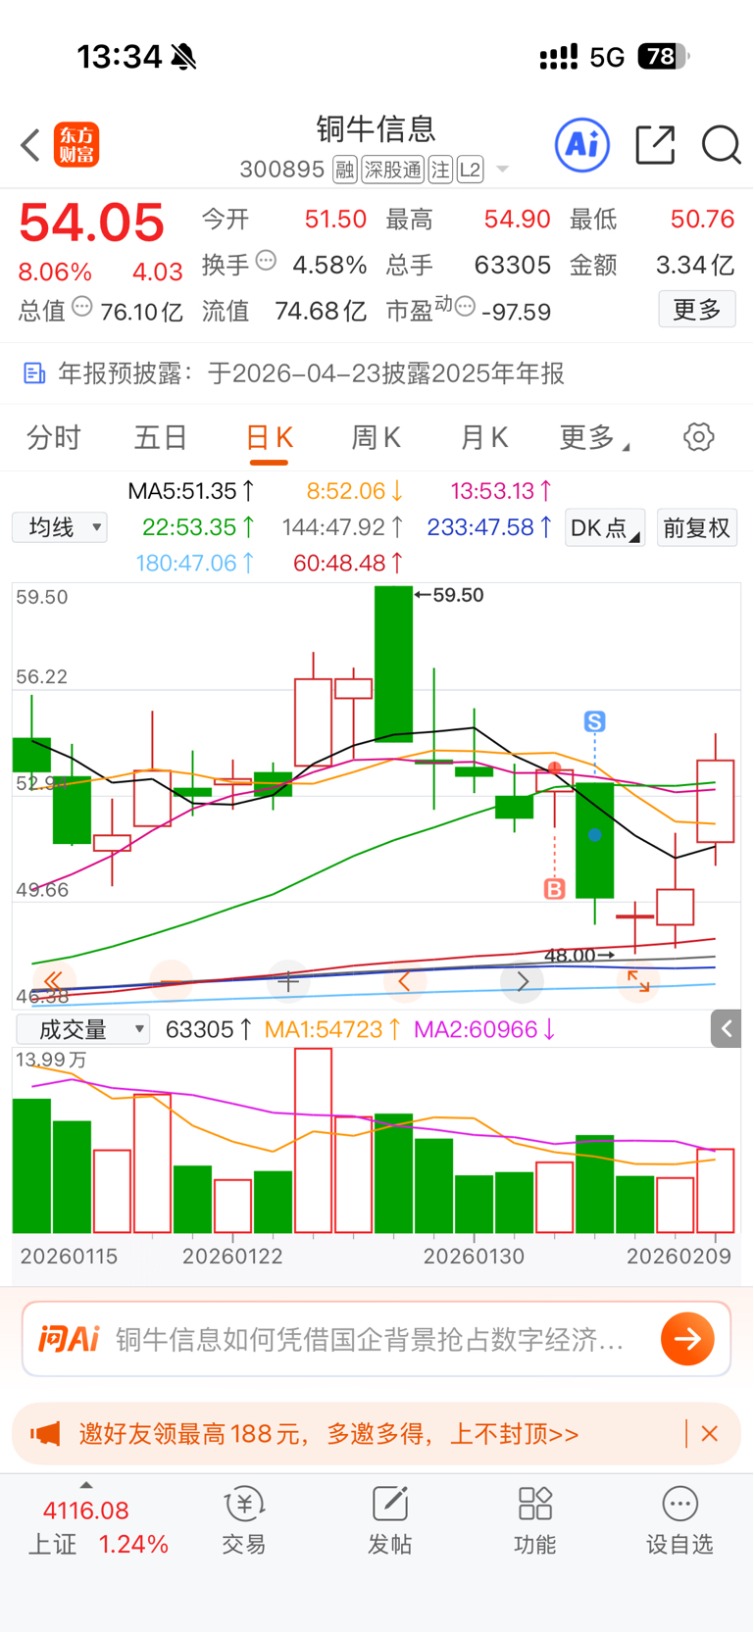The image size is (754, 1632).
Task: Switch to 月K tab
Action: (484, 437)
